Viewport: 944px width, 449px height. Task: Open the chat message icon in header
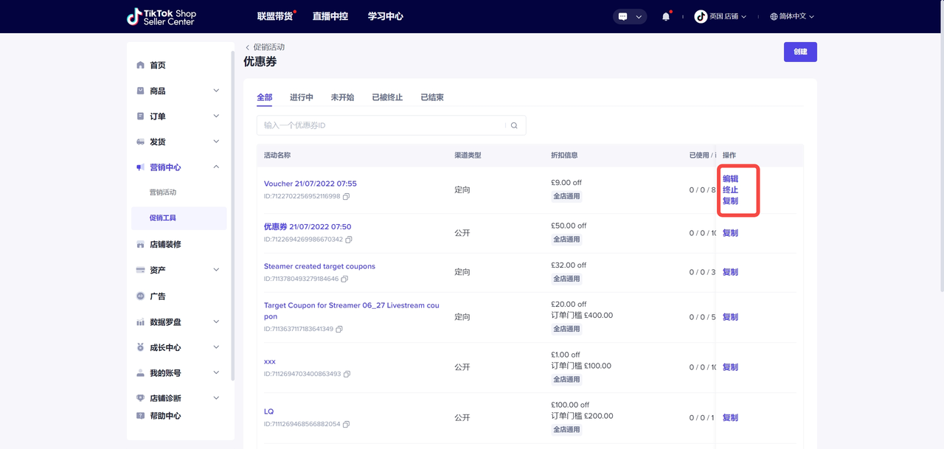coord(623,16)
